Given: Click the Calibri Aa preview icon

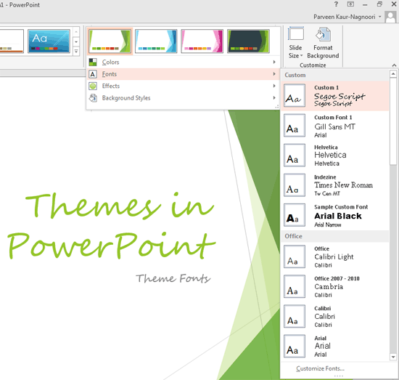Looking at the screenshot, I should (295, 316).
